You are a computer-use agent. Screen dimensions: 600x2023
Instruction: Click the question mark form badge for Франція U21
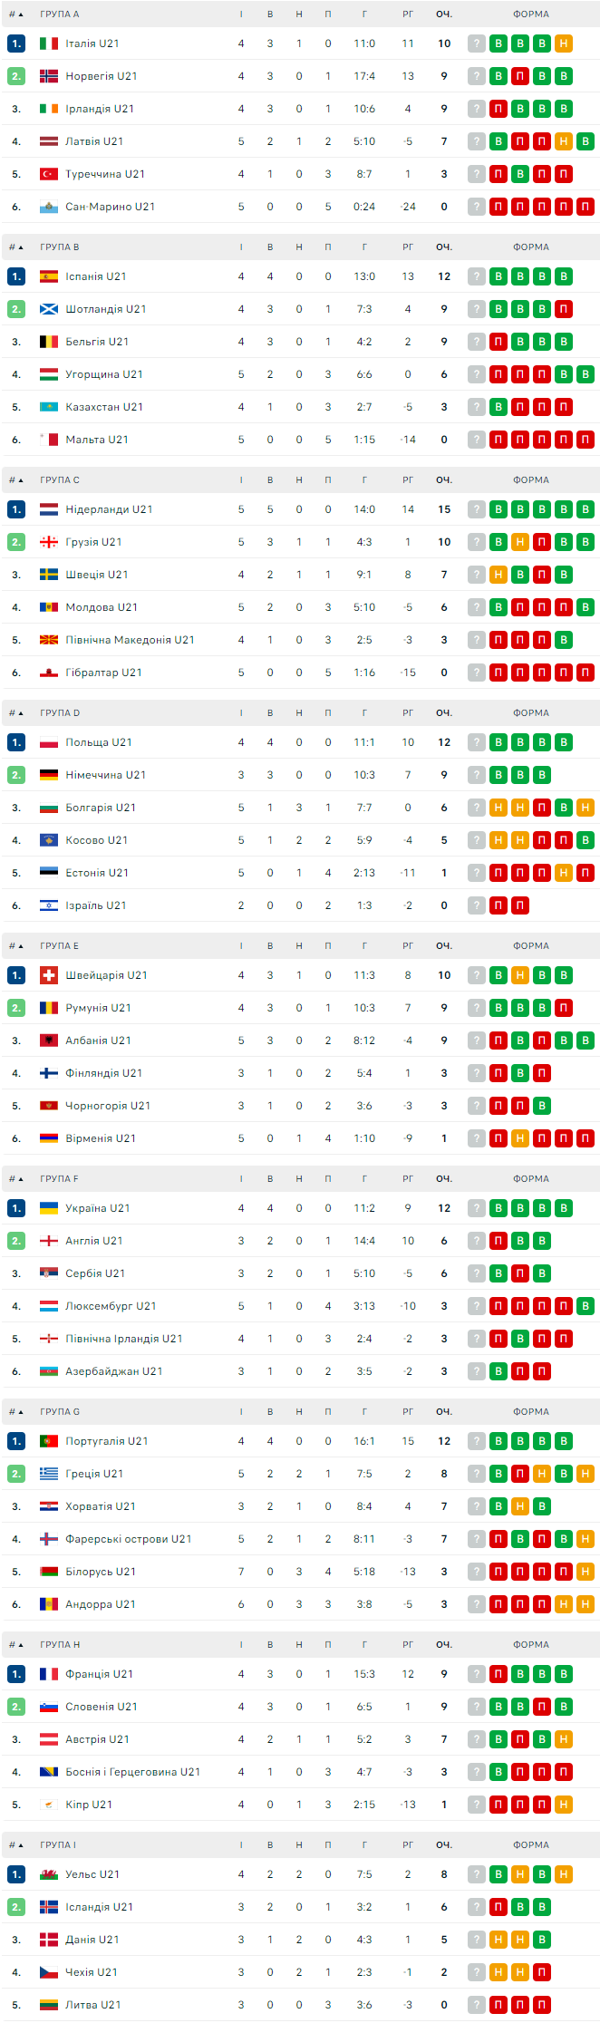(x=476, y=1674)
